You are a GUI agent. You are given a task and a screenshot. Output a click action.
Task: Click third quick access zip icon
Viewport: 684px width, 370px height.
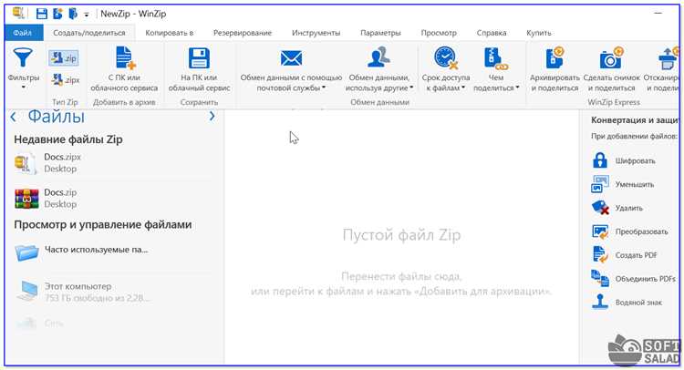click(73, 14)
